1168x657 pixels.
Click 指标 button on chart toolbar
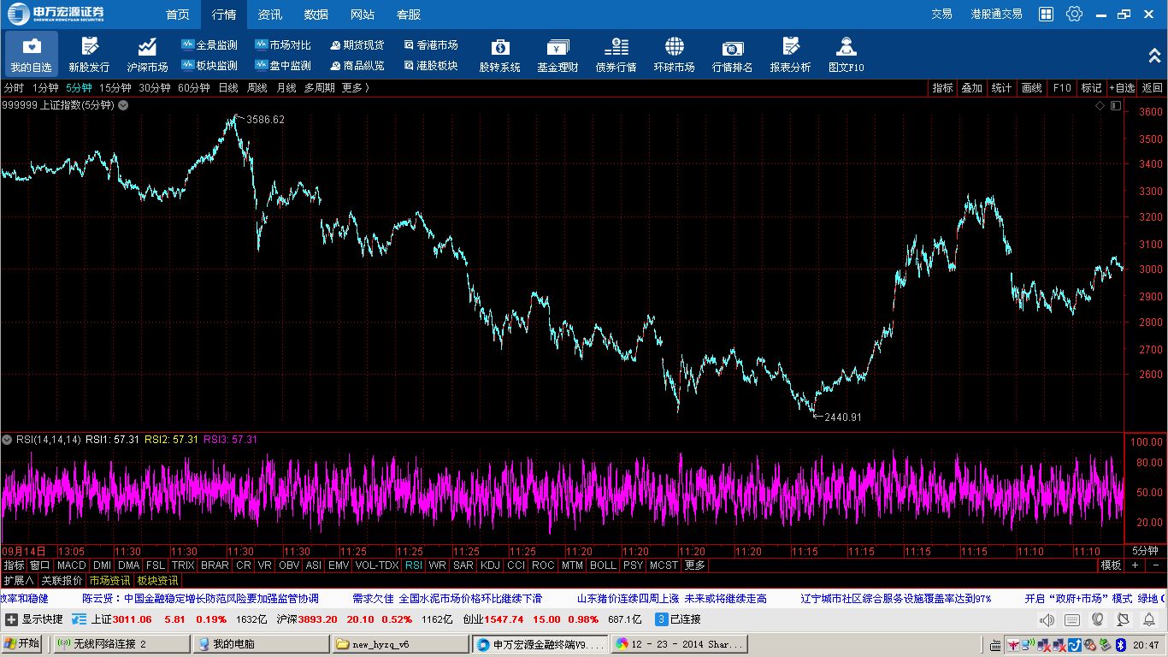tap(942, 87)
